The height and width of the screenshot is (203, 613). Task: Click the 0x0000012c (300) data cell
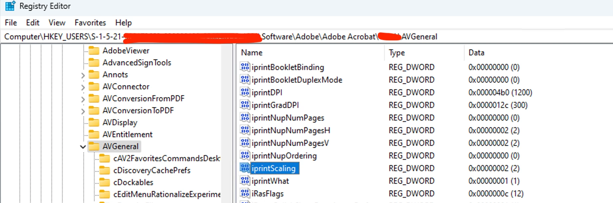[498, 105]
